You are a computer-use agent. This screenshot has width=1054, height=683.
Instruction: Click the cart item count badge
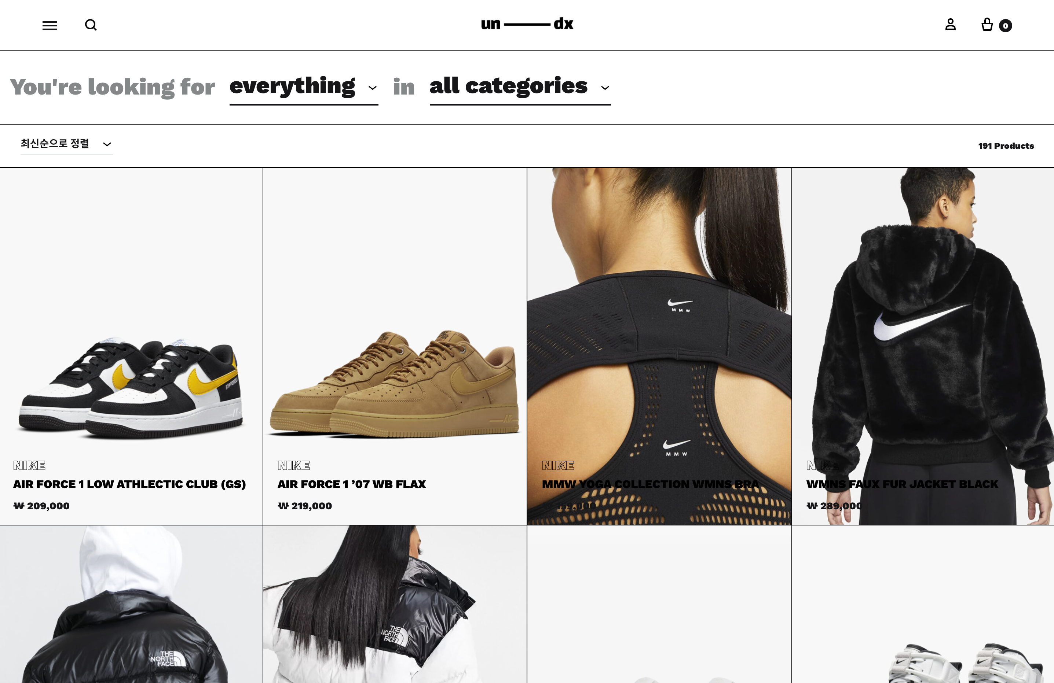pyautogui.click(x=1005, y=26)
